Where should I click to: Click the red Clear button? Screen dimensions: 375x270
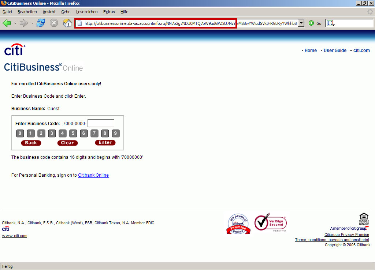(x=67, y=143)
